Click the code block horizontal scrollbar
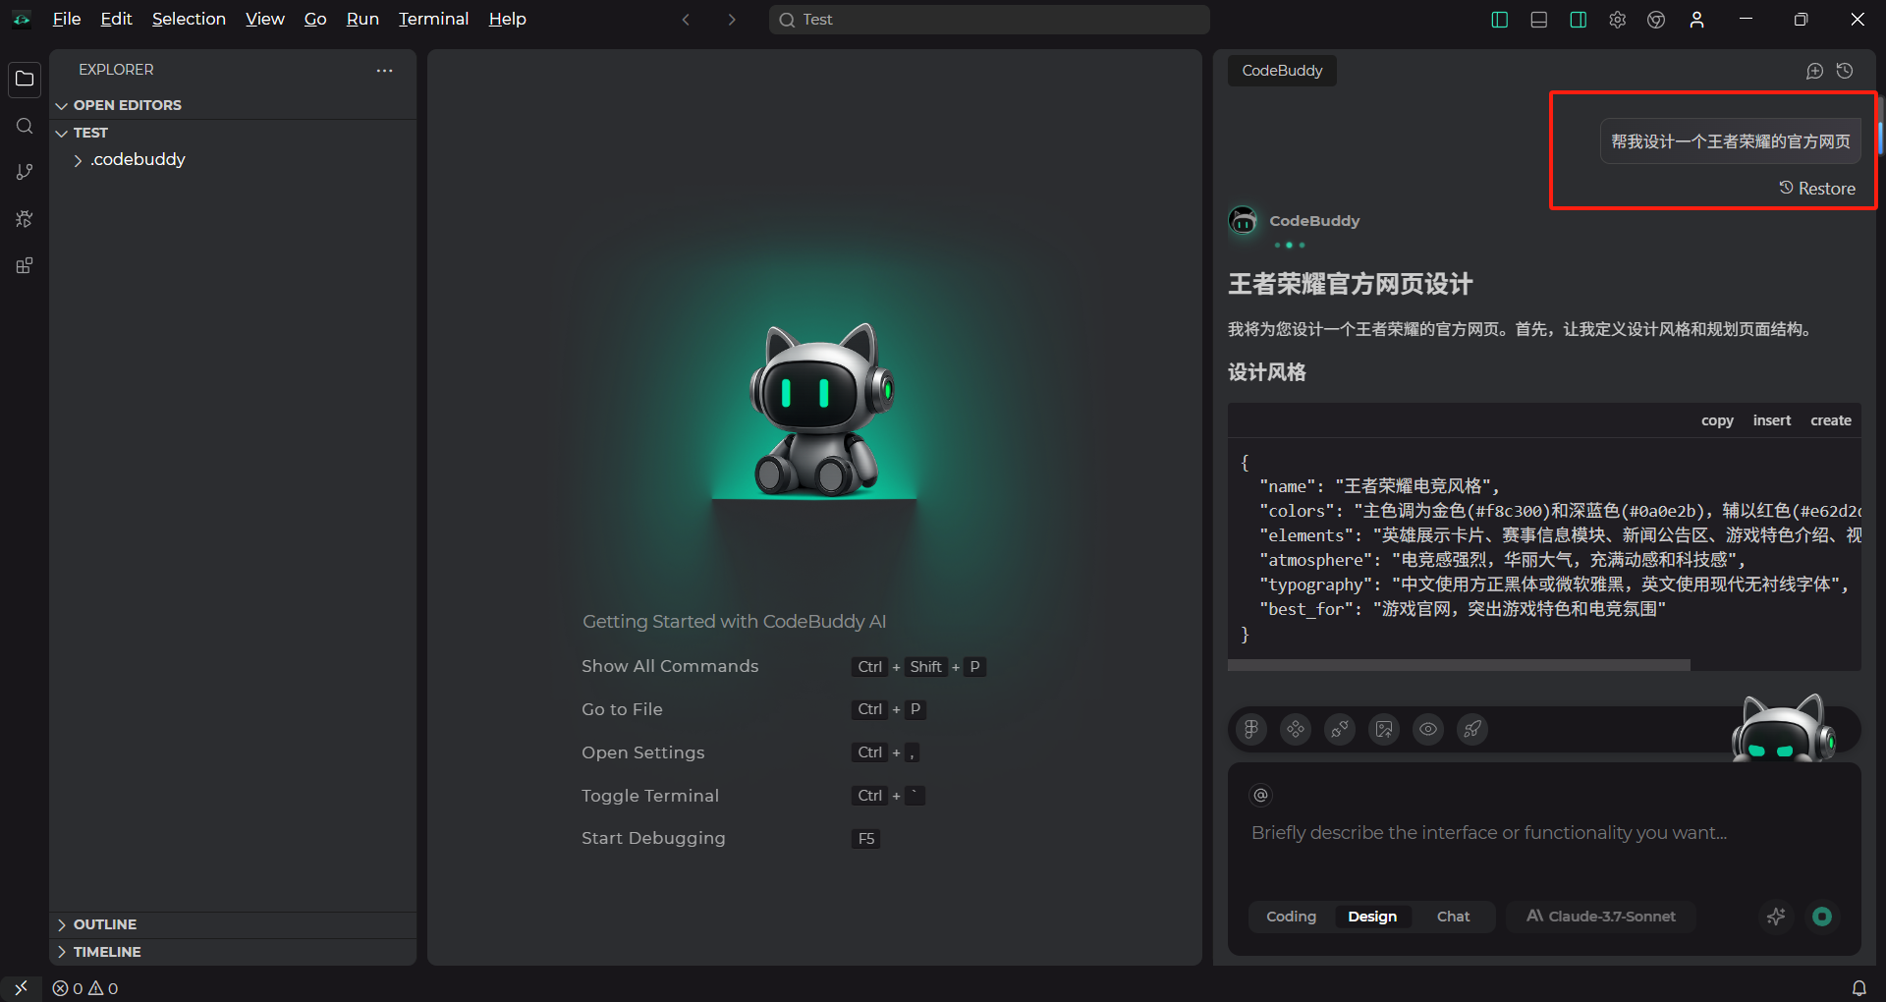 click(1459, 665)
